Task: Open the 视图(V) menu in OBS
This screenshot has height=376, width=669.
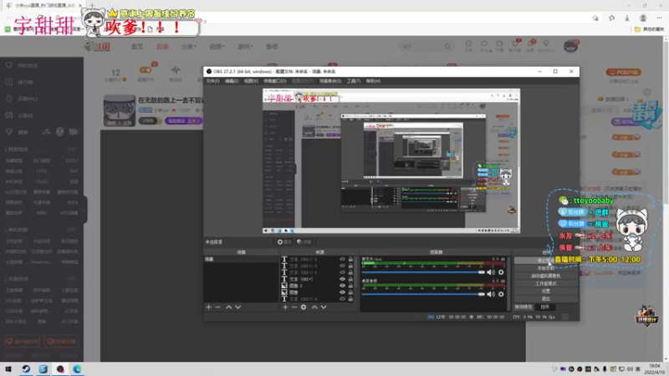Action: pyautogui.click(x=251, y=81)
